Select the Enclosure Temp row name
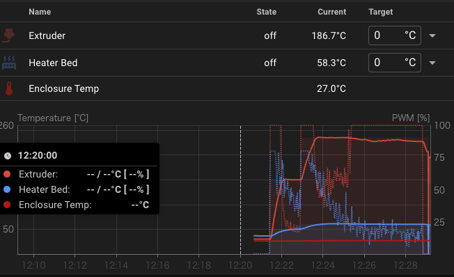This screenshot has height=277, width=454. click(63, 88)
